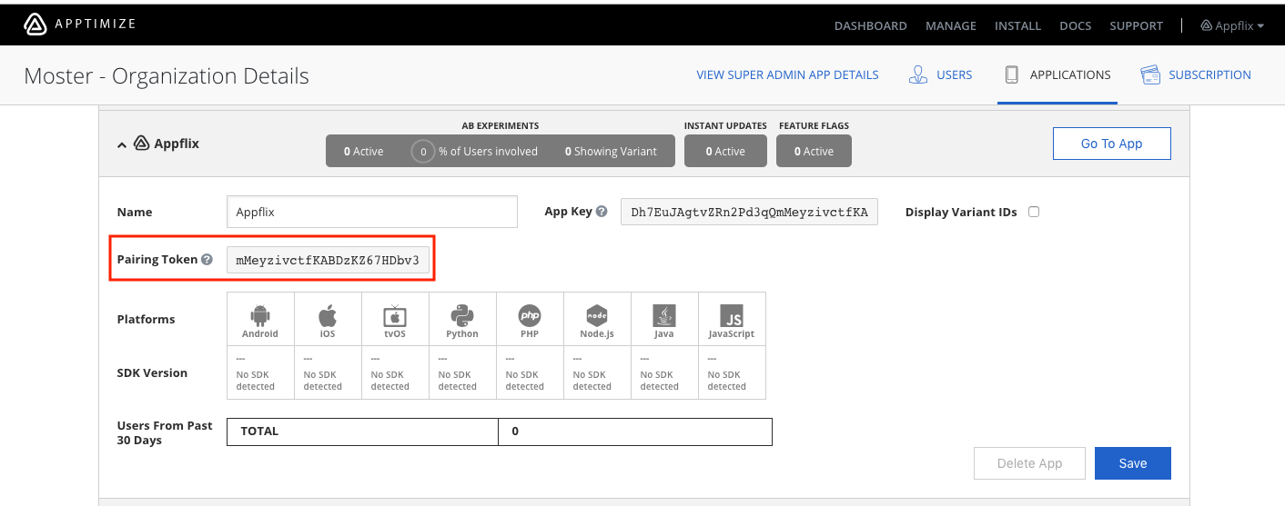The image size is (1285, 506).
Task: Switch to the Users tab
Action: (941, 74)
